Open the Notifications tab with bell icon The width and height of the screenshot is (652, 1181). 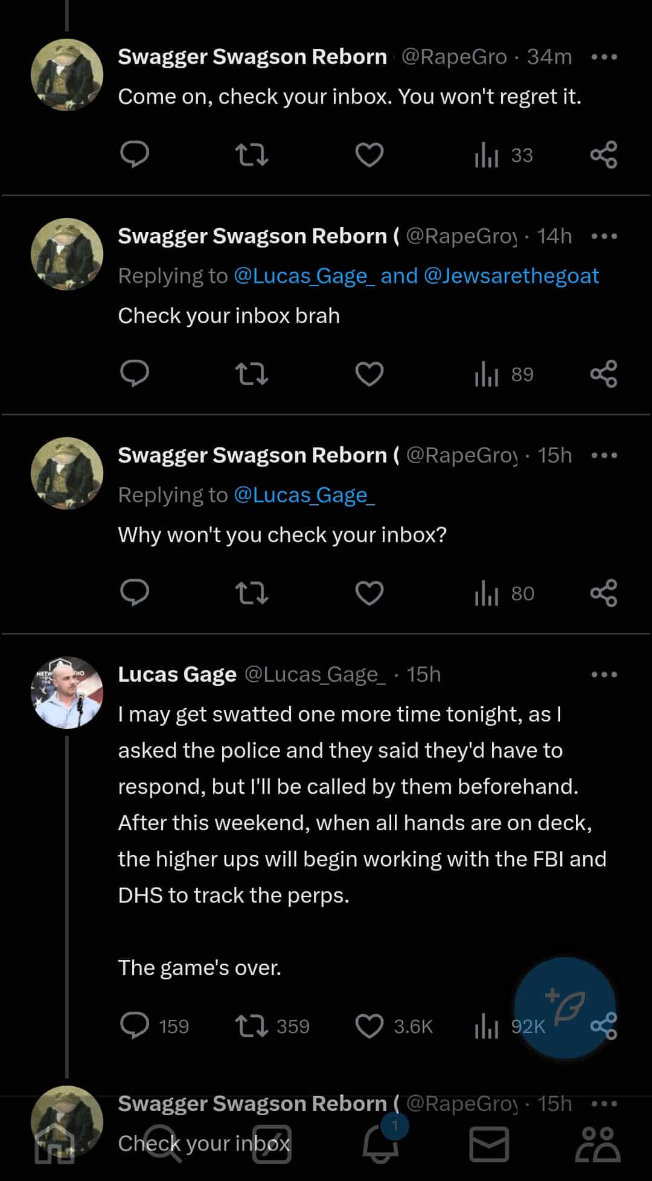[380, 1144]
